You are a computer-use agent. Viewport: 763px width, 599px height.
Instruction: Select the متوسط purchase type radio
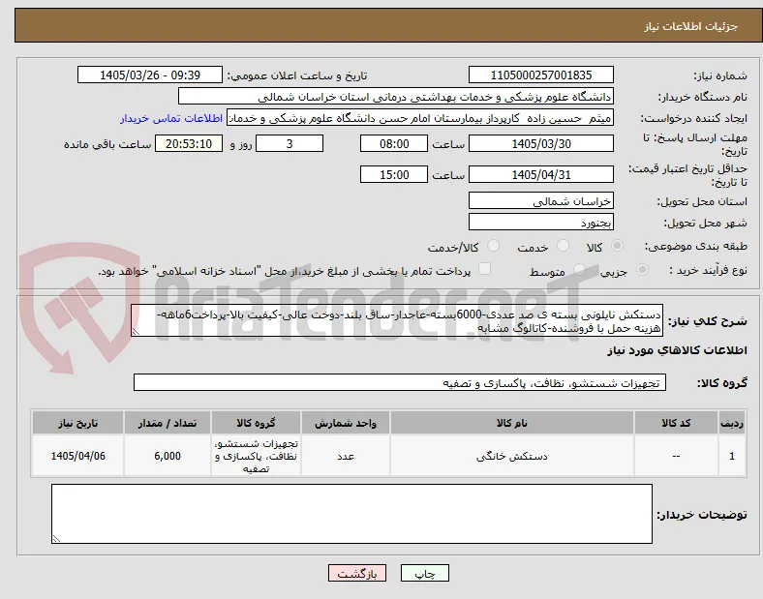[x=579, y=270]
